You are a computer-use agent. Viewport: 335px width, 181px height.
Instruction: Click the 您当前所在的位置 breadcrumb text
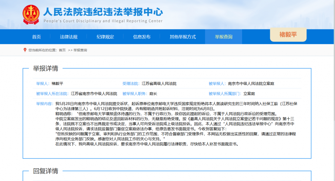[43, 50]
